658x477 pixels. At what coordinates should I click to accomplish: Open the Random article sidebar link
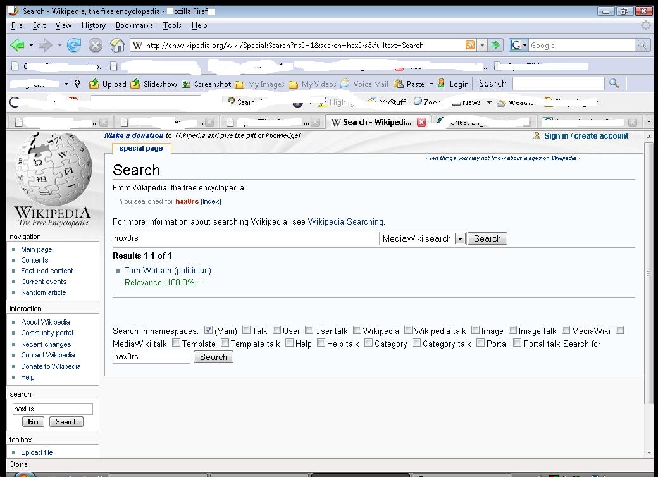(43, 292)
